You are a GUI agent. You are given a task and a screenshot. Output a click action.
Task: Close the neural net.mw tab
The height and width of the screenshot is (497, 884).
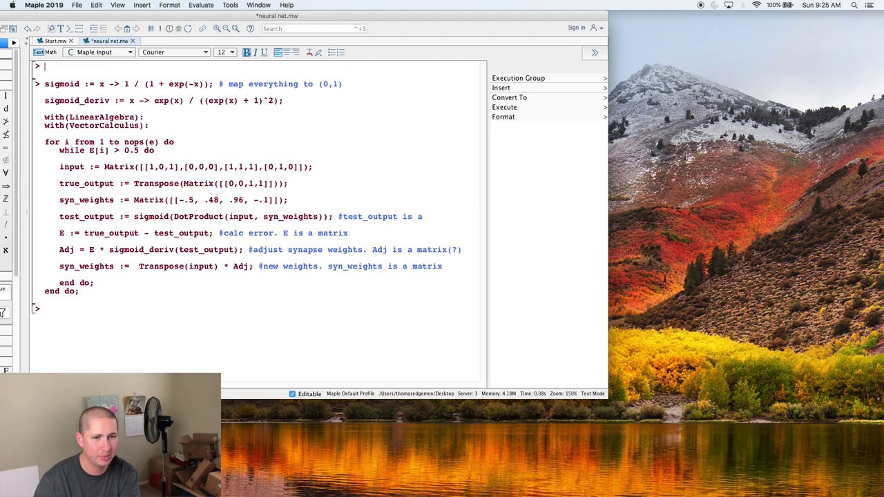click(133, 41)
